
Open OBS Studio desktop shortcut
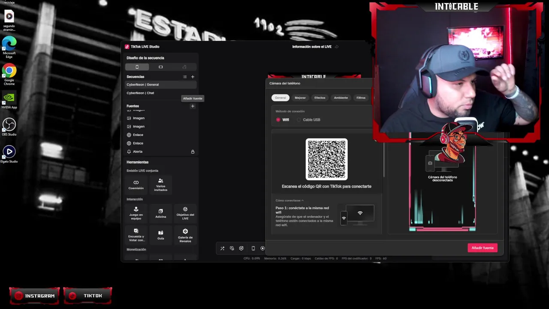pos(9,127)
